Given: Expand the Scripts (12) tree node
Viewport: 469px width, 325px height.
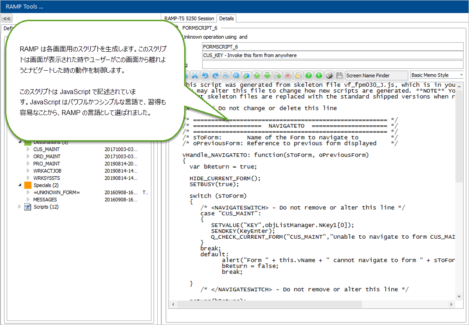Looking at the screenshot, I should 20,207.
